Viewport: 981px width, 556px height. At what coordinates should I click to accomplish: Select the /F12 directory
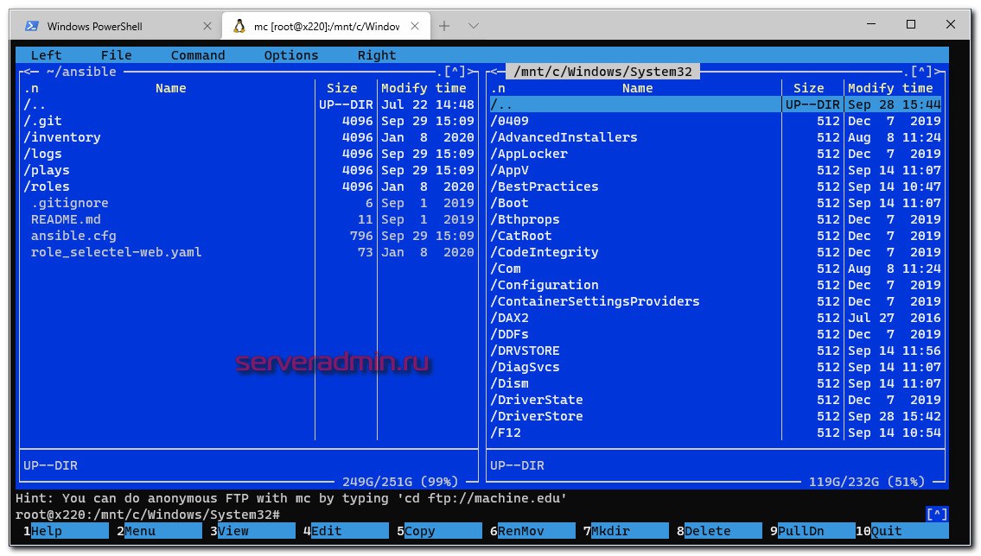716,433
